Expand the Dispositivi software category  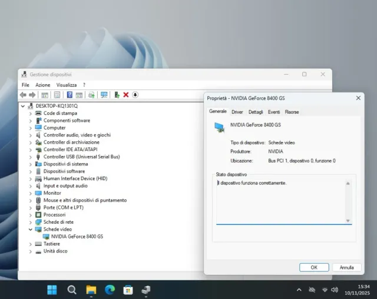(x=31, y=171)
